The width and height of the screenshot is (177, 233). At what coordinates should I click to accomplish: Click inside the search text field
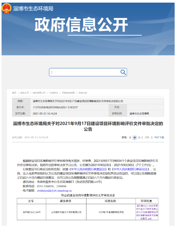(84, 72)
